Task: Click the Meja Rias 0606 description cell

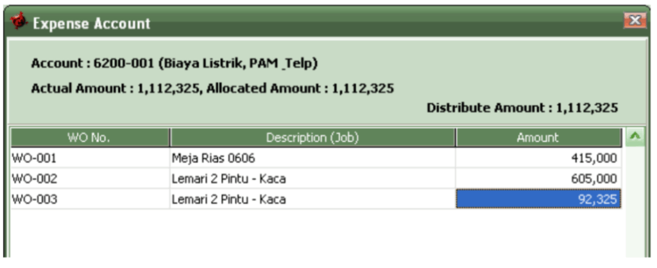Action: pos(312,158)
